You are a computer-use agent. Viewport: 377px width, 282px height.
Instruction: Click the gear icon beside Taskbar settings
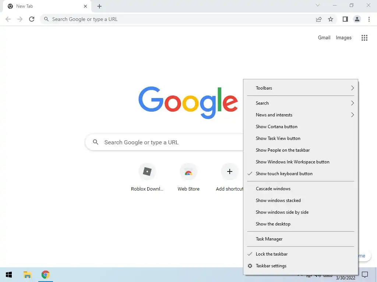250,266
